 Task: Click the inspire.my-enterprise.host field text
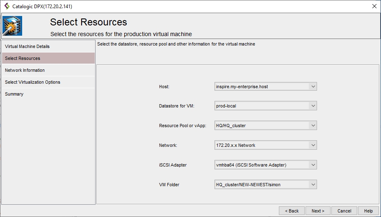(242, 87)
